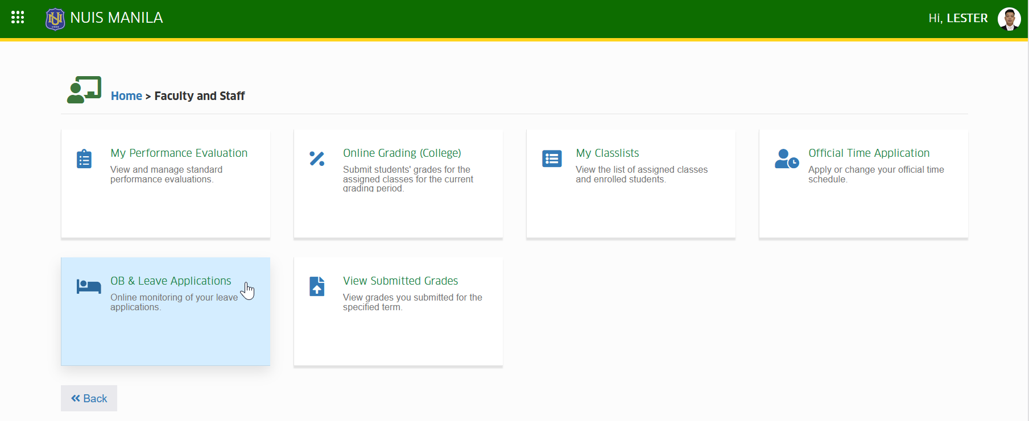Click the file upload icon for Submitted Grades
The image size is (1029, 421).
pyautogui.click(x=317, y=286)
